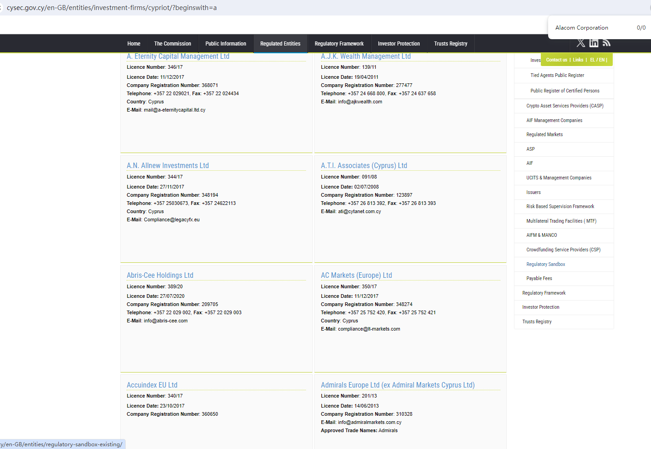Viewport: 651px width, 449px height.
Task: Open Regulatory Sandbox in sidebar
Action: [x=545, y=264]
